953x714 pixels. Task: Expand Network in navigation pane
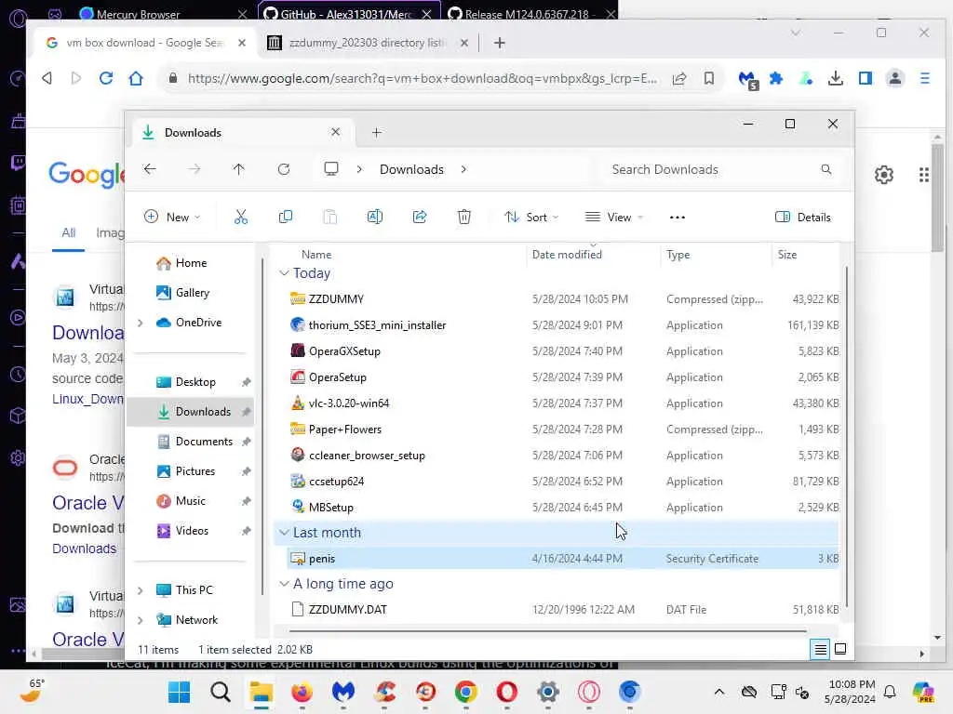coord(141,620)
